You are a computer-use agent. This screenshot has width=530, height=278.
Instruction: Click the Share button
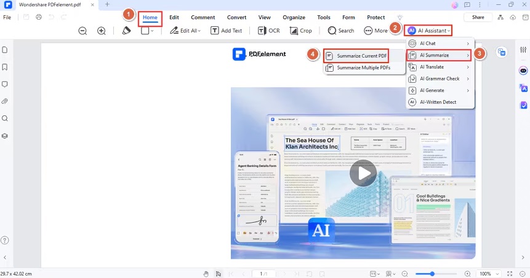(x=478, y=17)
